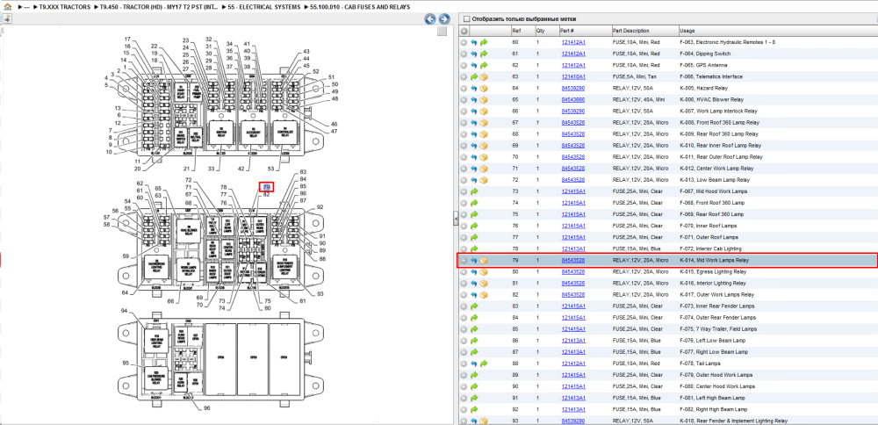Screen dimensions: 878x425
Task: Click the box icon on Ref 66 row
Action: click(484, 112)
